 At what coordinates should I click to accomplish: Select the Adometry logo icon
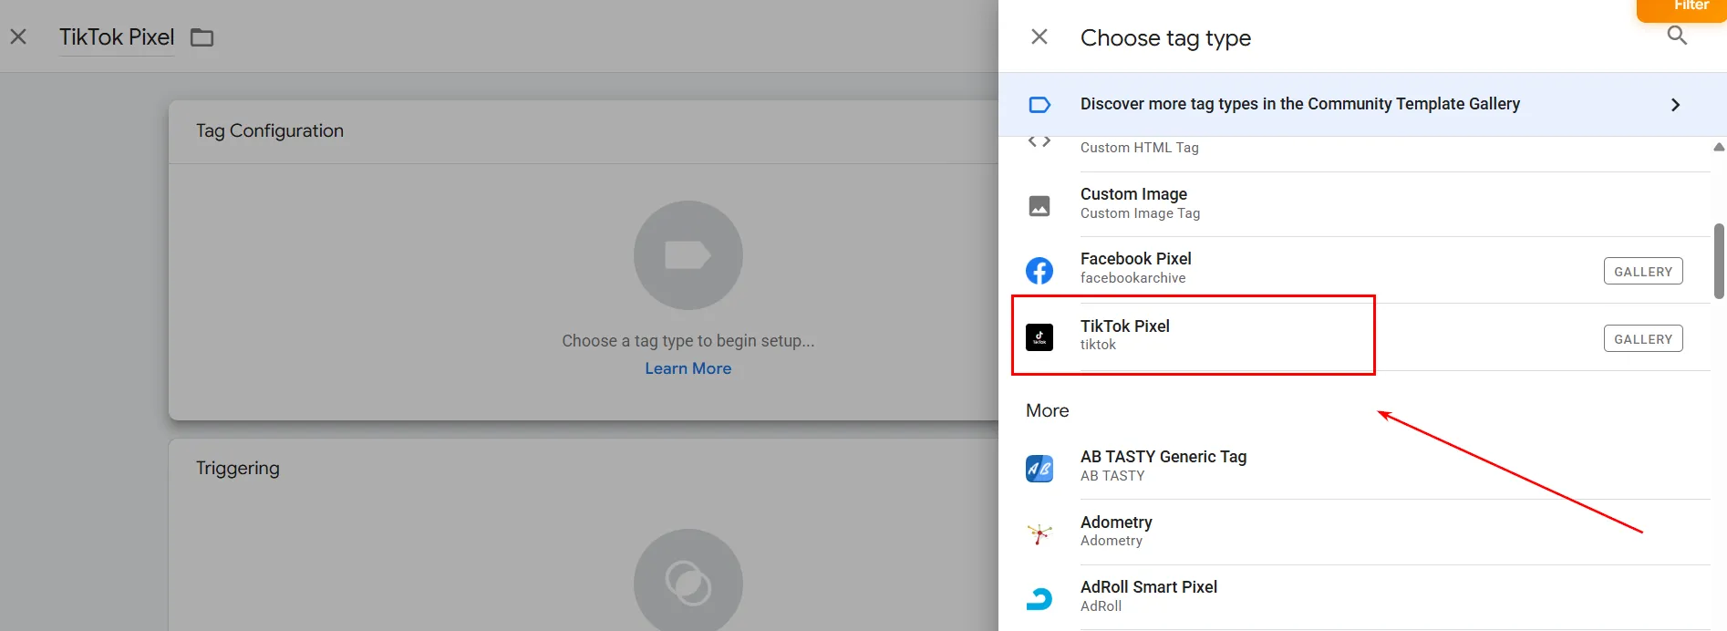(1039, 533)
